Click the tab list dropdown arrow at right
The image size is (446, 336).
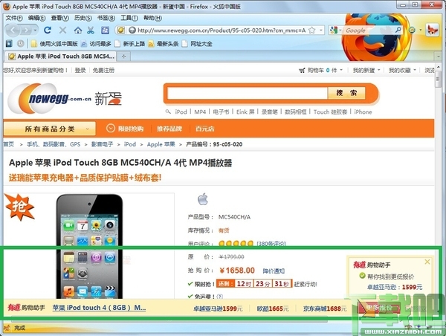pos(439,56)
